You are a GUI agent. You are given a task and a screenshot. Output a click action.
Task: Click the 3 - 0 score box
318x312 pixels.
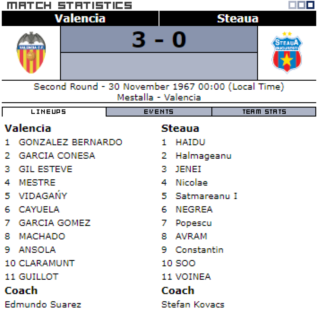(159, 39)
